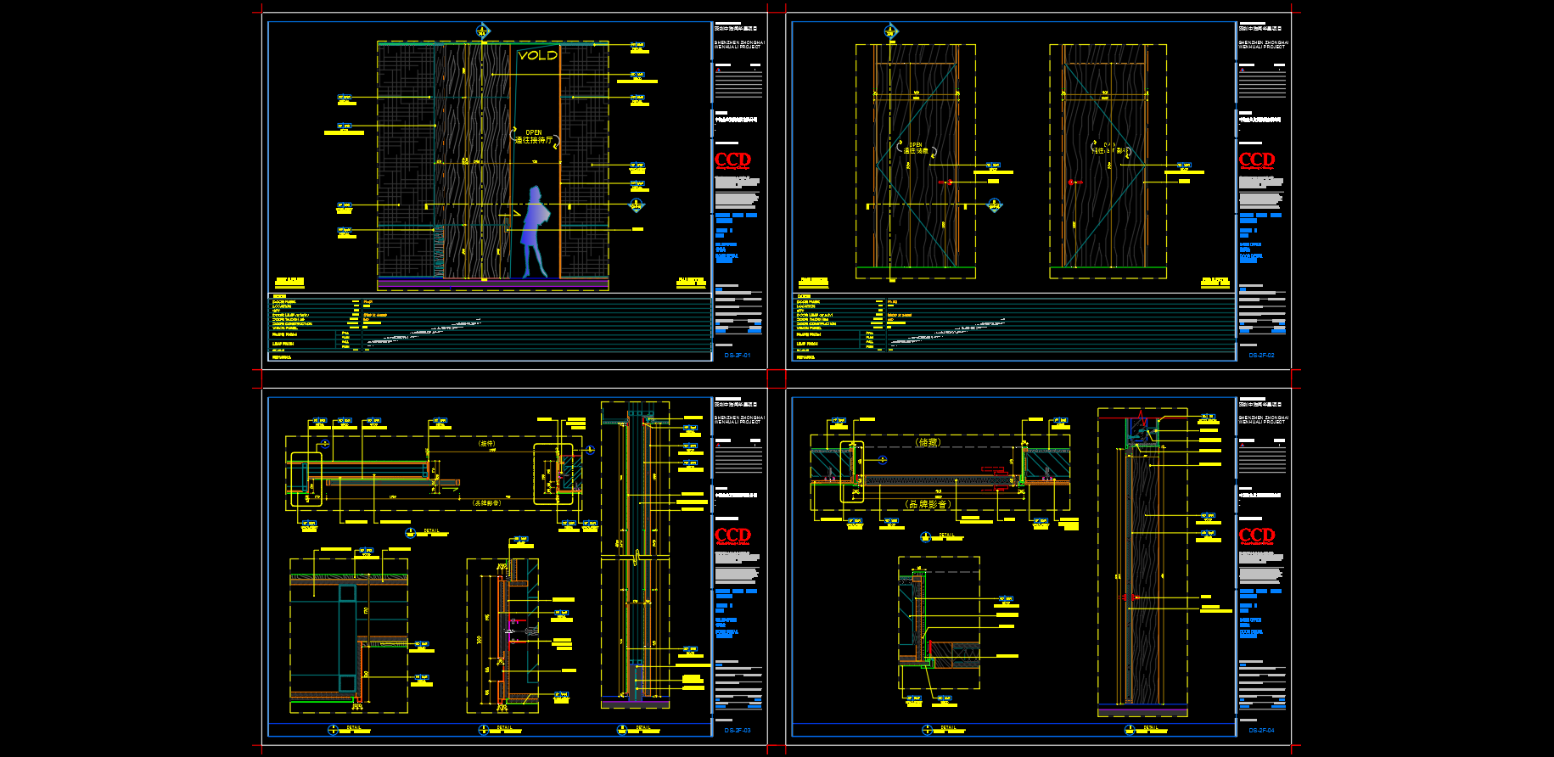The image size is (1554, 757).
Task: Click the blue human silhouette figure
Action: (534, 231)
